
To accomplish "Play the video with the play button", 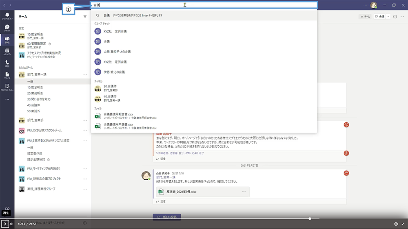I will tap(4, 224).
